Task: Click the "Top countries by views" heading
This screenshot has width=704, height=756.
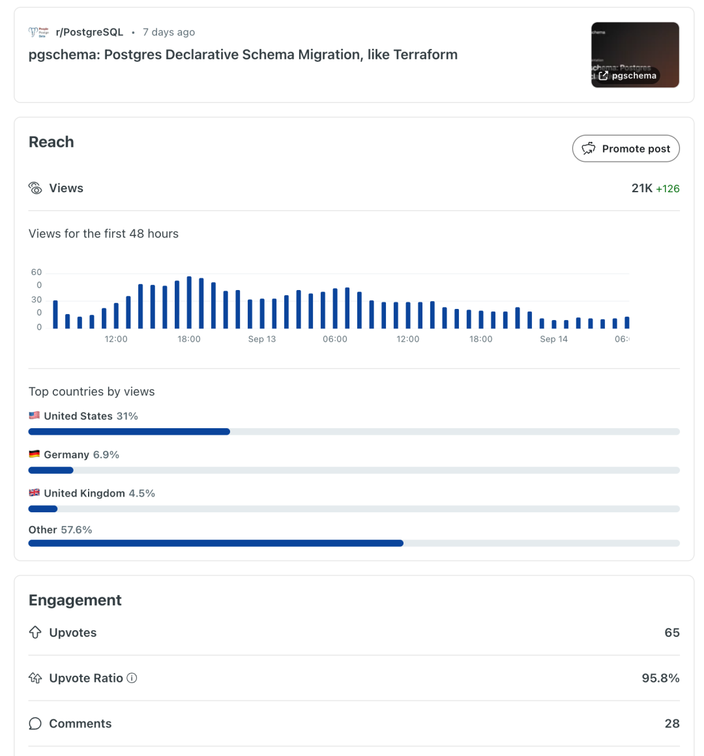Action: tap(92, 392)
